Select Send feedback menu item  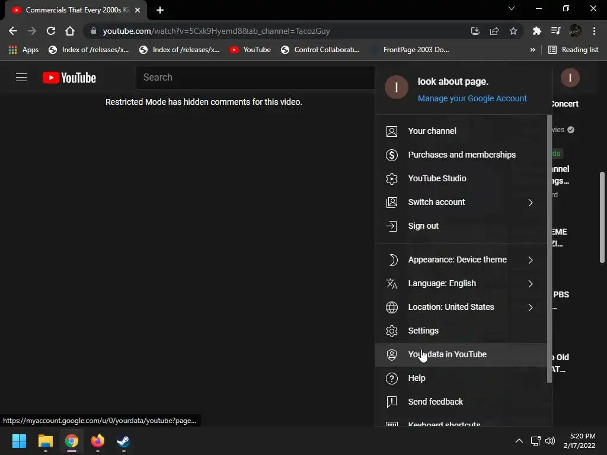point(461,402)
